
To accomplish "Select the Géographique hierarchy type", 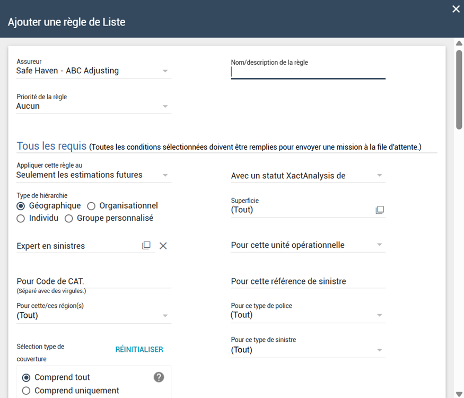I will (x=21, y=206).
